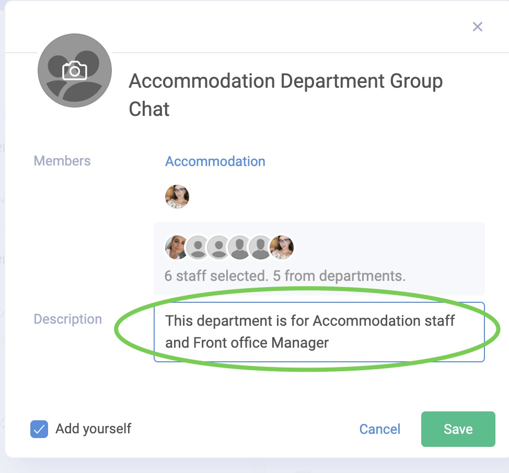The image size is (509, 473).
Task: Click Cancel to discard changes
Action: point(379,429)
